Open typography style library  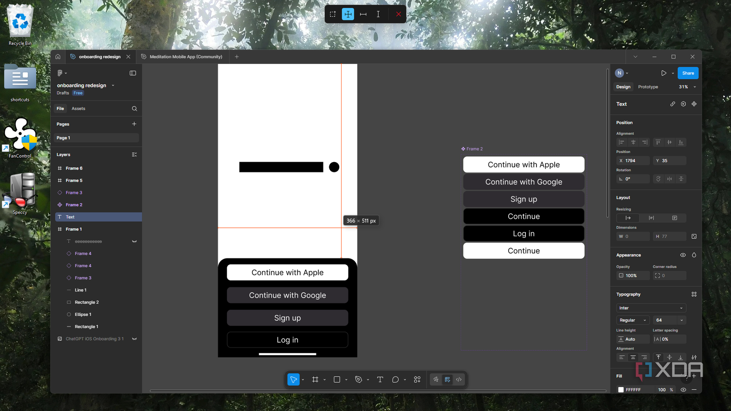click(x=694, y=295)
